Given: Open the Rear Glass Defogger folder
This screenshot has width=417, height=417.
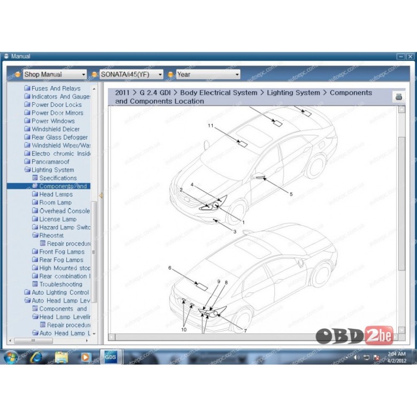Looking at the screenshot, I should pyautogui.click(x=56, y=137).
